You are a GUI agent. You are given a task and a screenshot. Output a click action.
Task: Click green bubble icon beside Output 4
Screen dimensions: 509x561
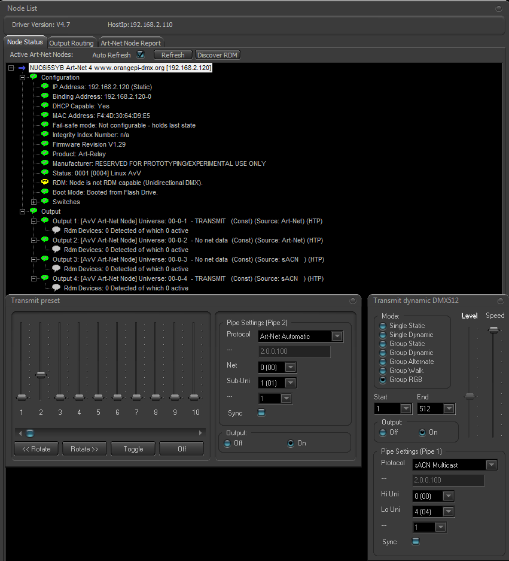tap(45, 278)
